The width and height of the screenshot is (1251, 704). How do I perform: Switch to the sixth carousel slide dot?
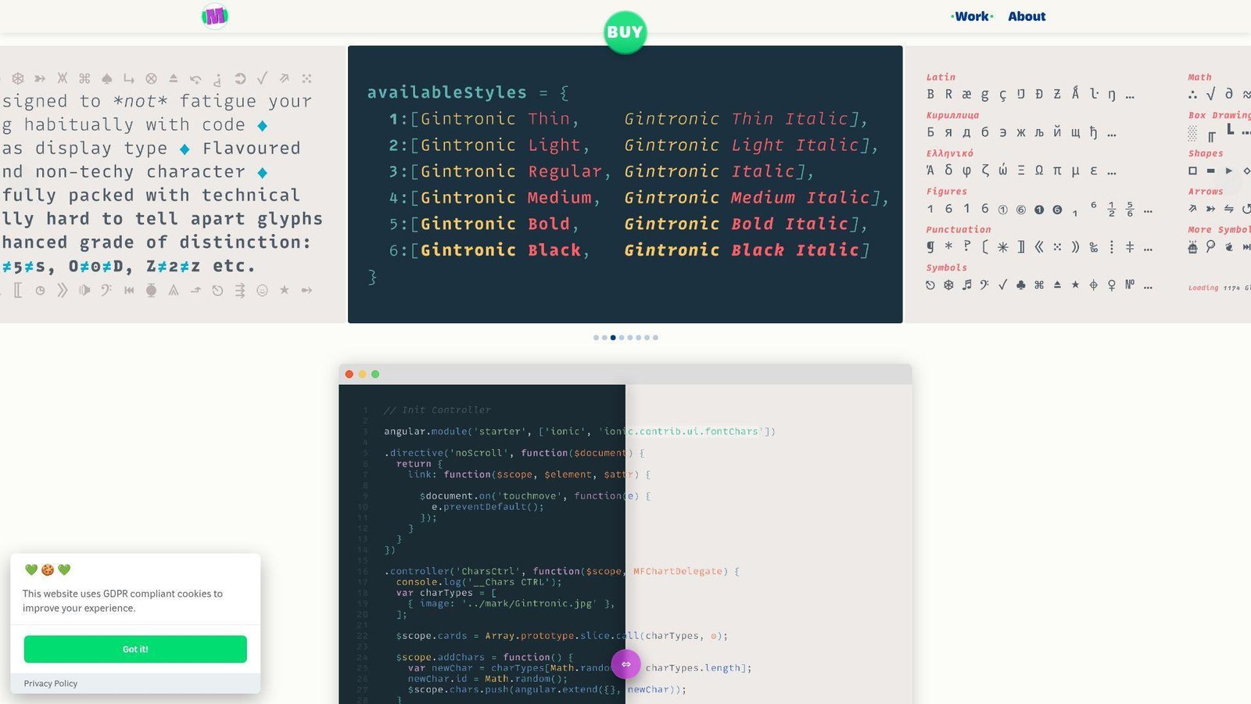coord(638,338)
